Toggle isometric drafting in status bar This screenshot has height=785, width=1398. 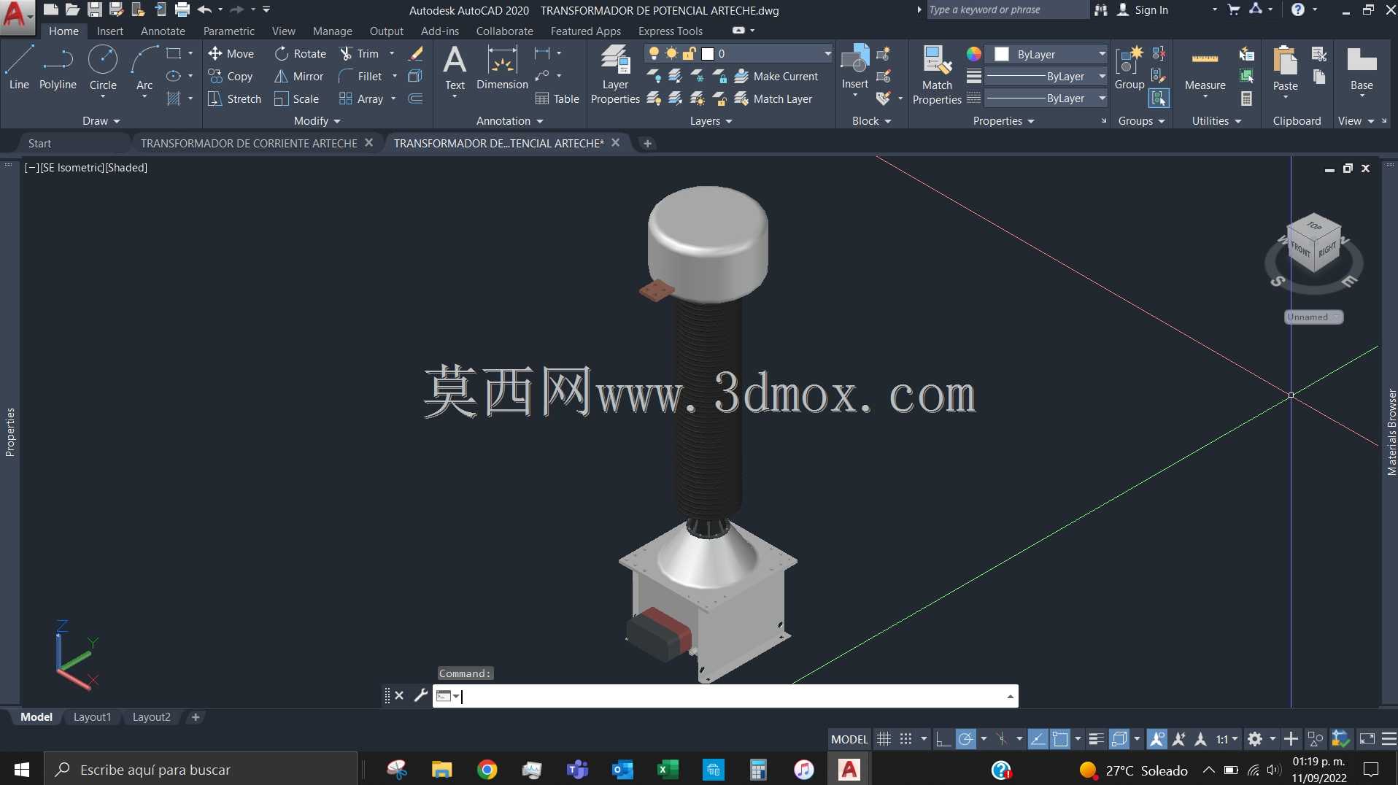click(x=1002, y=739)
